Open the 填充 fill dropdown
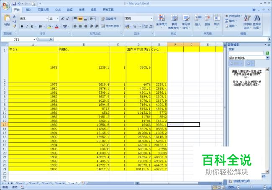The width and height of the screenshot is (272, 190). pyautogui.click(x=231, y=21)
